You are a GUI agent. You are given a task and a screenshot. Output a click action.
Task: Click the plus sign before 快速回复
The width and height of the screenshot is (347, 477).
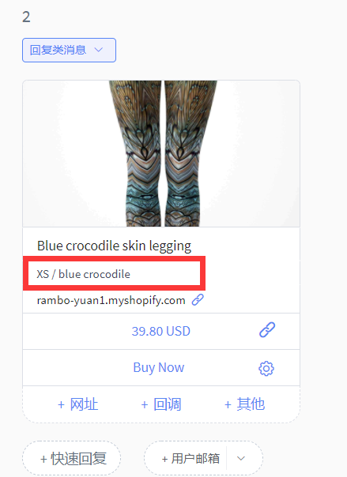(x=43, y=459)
